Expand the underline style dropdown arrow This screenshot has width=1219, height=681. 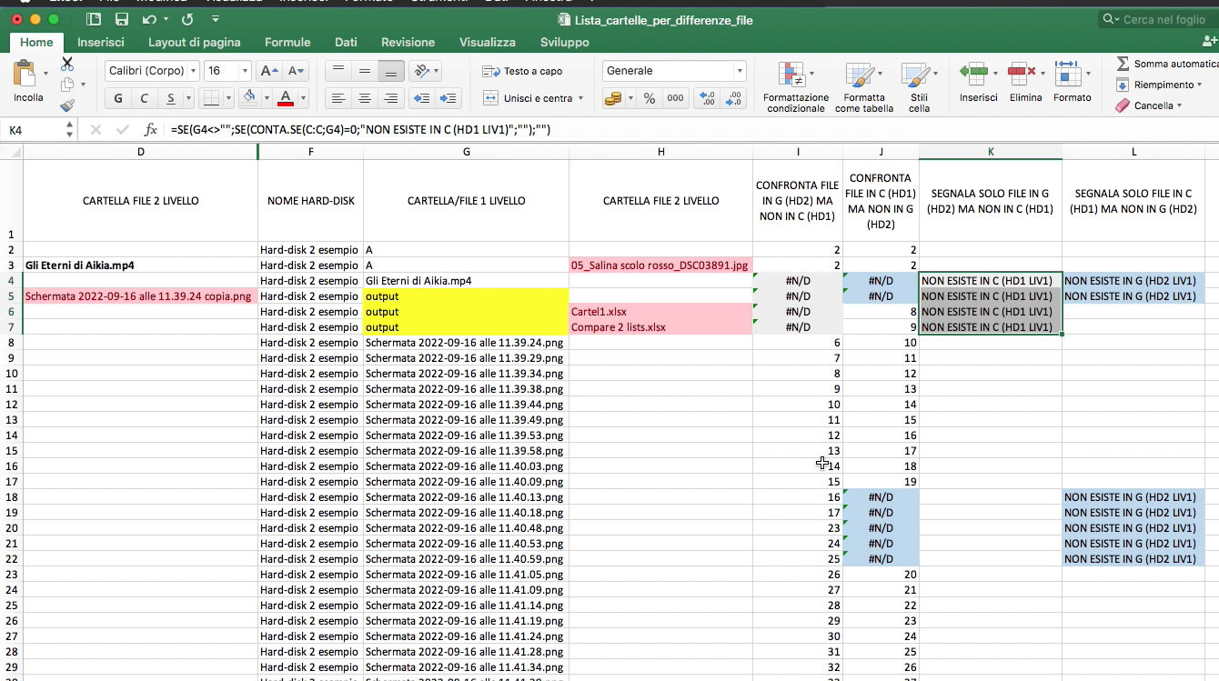click(x=189, y=98)
